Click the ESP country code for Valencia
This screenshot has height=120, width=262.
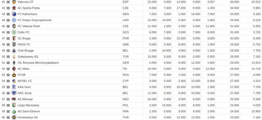(125, 2)
